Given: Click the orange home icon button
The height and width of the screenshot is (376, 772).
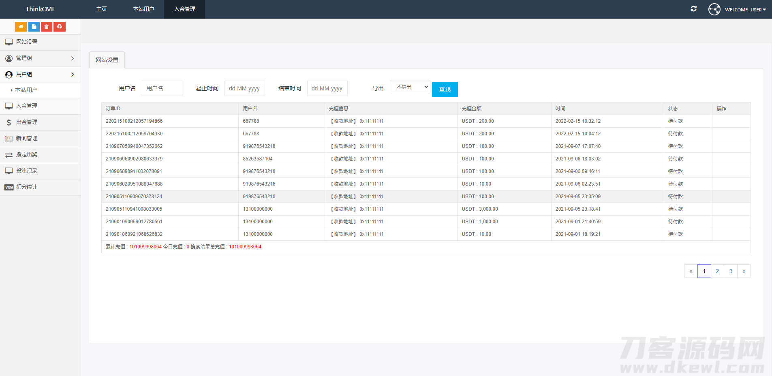Looking at the screenshot, I should coord(21,27).
